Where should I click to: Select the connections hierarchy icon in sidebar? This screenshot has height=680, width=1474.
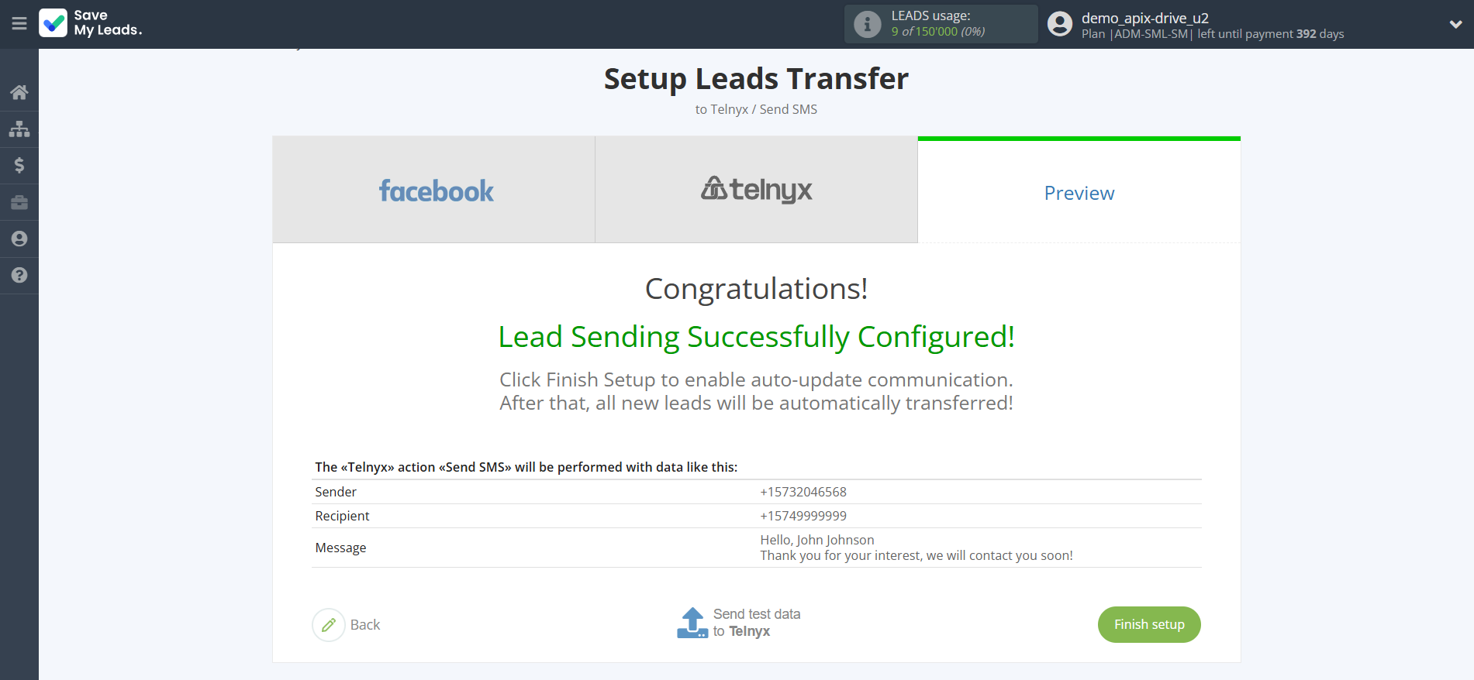[19, 129]
